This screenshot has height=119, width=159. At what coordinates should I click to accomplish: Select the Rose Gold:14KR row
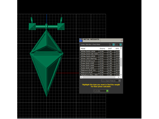click(100, 65)
